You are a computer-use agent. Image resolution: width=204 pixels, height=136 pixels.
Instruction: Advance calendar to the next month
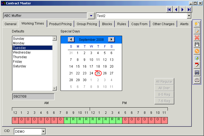pos(111,39)
